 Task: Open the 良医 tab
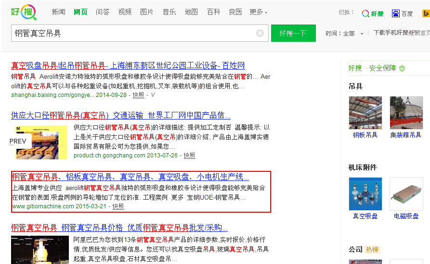235,12
